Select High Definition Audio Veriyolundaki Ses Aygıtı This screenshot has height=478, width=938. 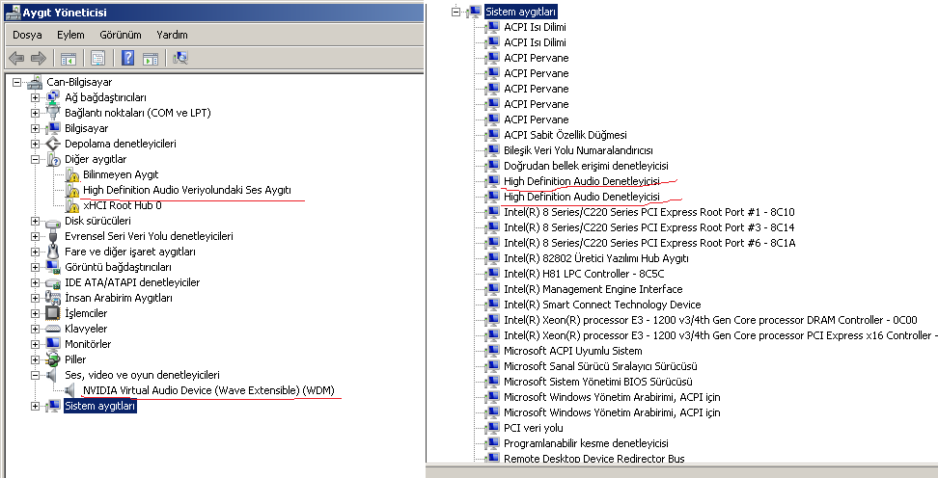186,191
